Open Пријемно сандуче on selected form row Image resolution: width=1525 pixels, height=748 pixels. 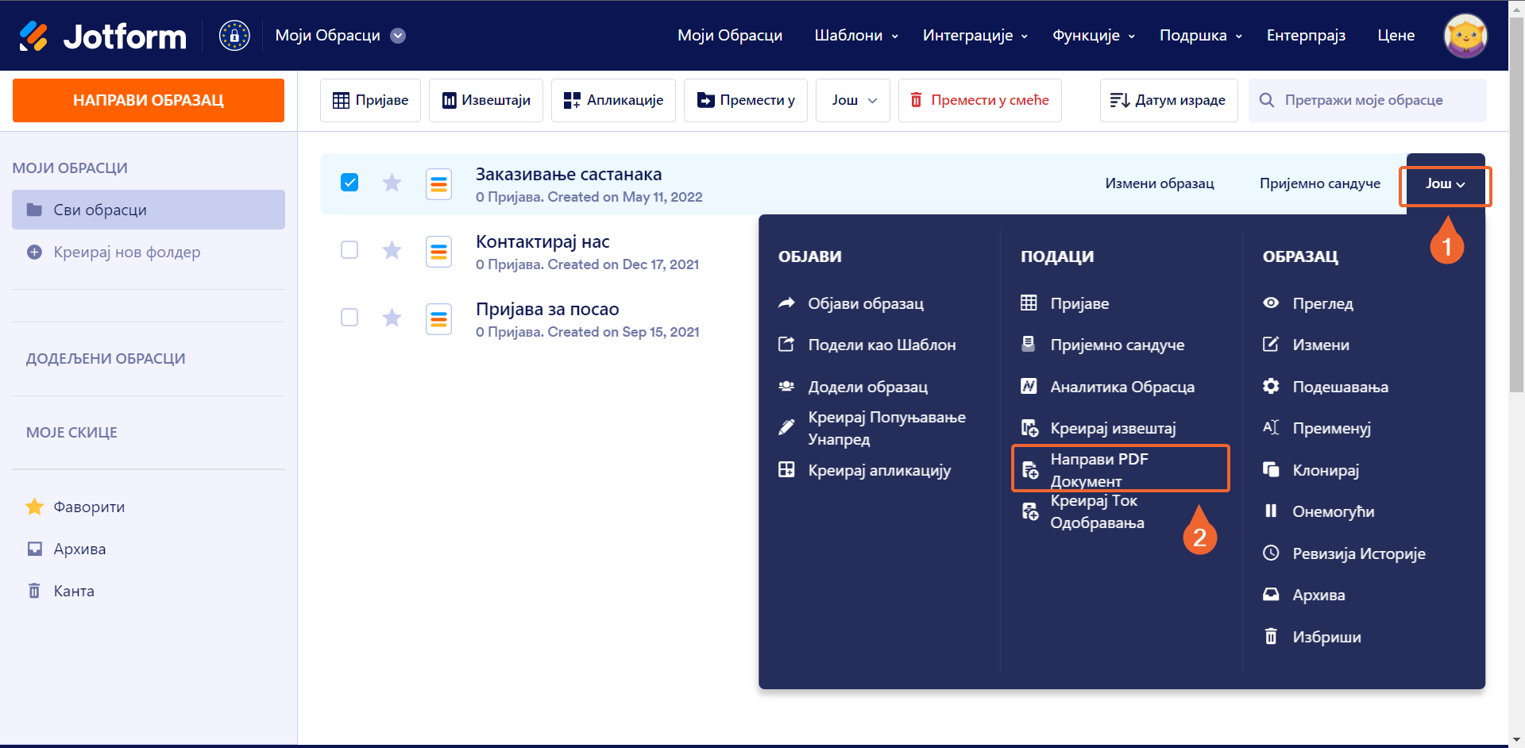tap(1320, 183)
